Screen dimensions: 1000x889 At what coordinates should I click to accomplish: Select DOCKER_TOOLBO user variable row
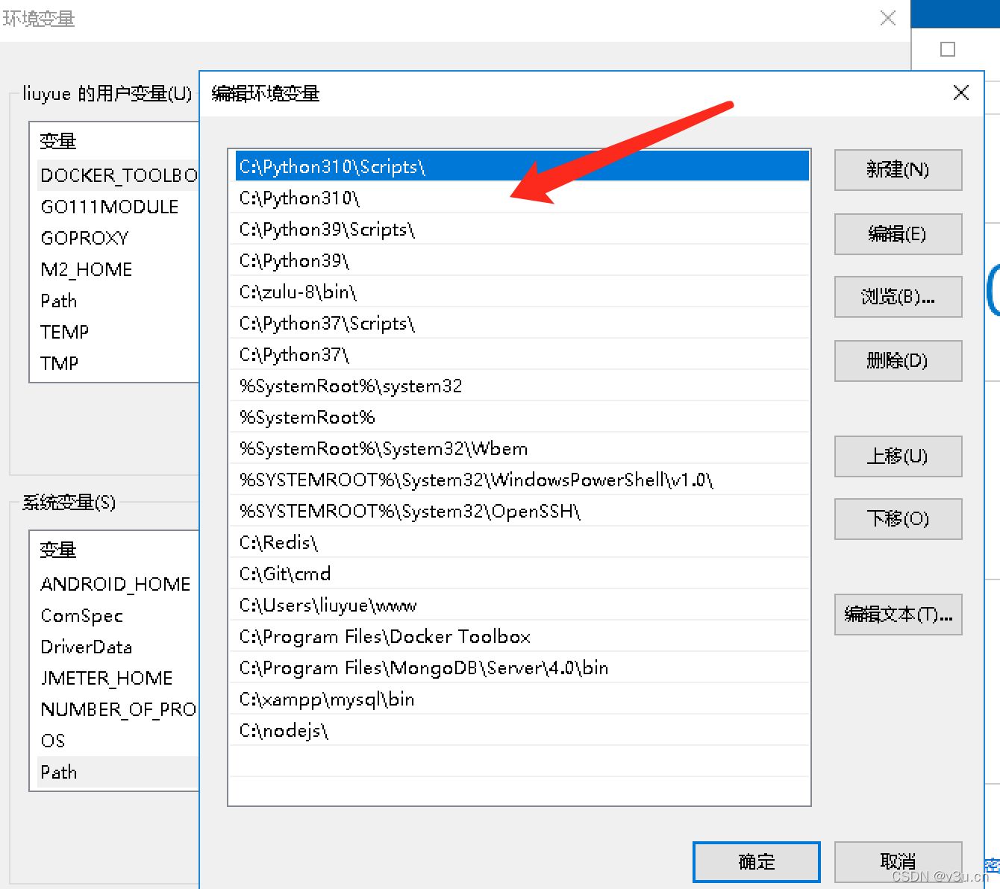pos(118,175)
